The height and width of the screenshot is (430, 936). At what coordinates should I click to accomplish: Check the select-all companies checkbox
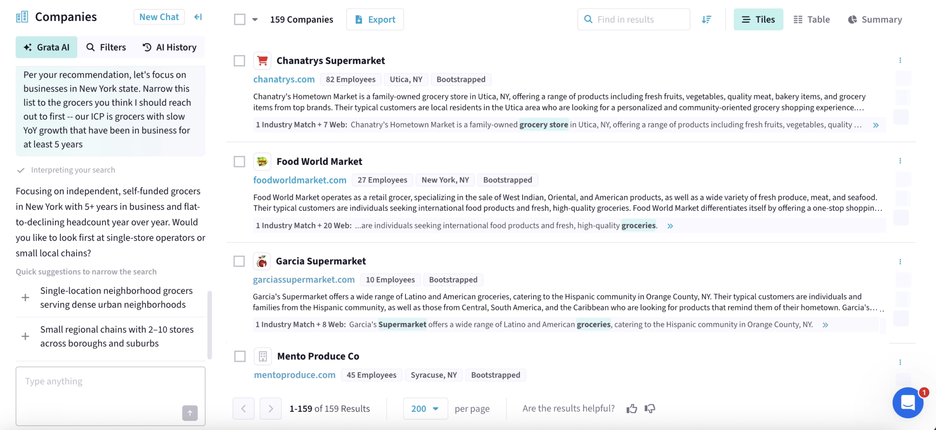click(240, 19)
